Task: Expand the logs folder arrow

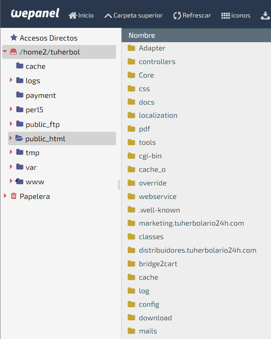Action: pyautogui.click(x=11, y=80)
